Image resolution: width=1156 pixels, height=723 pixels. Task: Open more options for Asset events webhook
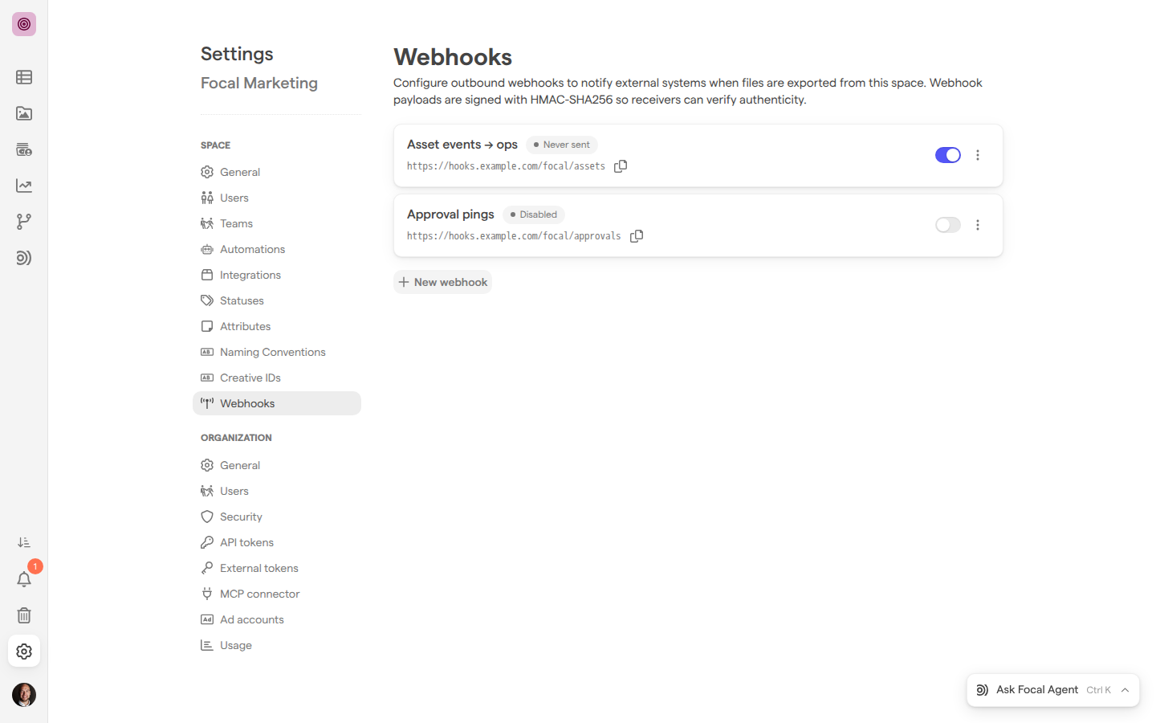(978, 155)
